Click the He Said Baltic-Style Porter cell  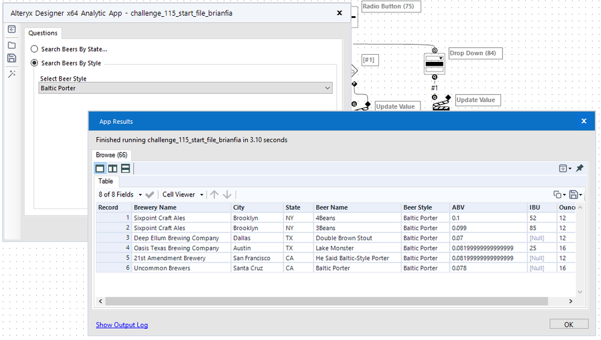tap(357, 258)
